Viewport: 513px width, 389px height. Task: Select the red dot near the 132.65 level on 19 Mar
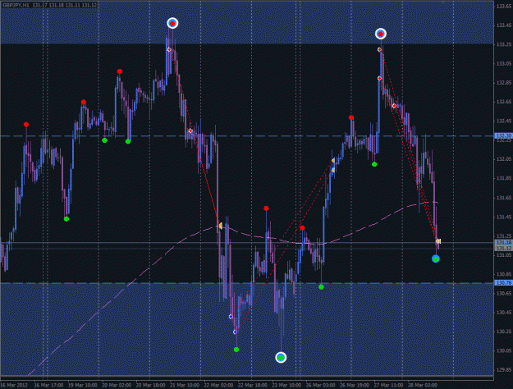point(84,102)
